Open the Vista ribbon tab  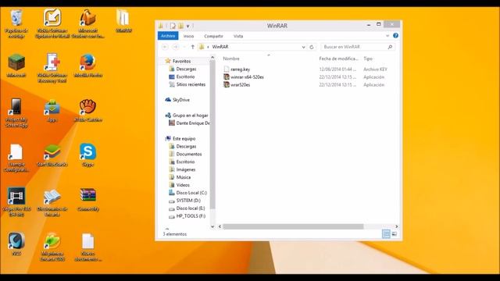(x=238, y=36)
